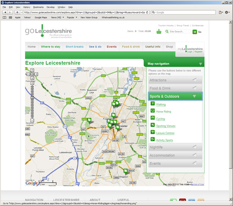Expand the Attractions section
This screenshot has height=206, width=233.
tap(175, 80)
